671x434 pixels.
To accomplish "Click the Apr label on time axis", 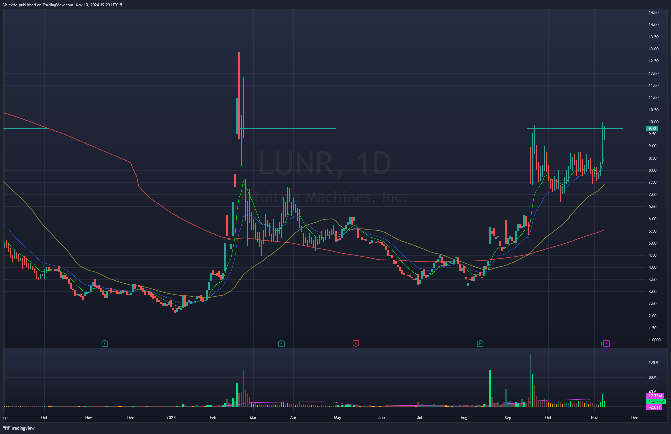I will 293,418.
